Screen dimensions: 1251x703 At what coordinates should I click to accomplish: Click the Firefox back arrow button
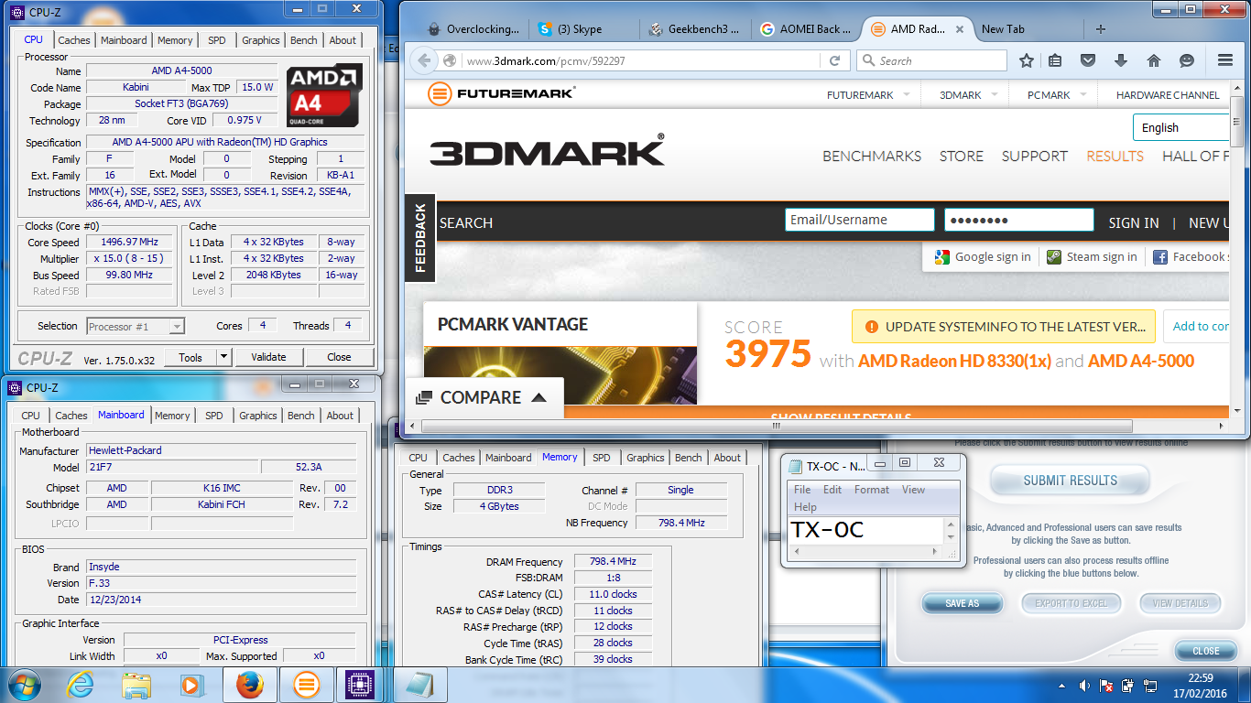tap(423, 61)
